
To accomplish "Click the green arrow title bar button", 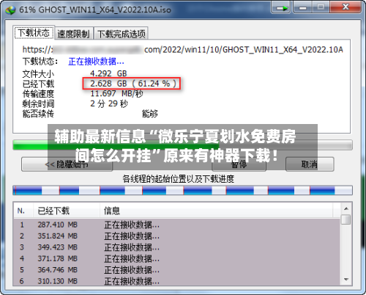I will click(x=281, y=8).
